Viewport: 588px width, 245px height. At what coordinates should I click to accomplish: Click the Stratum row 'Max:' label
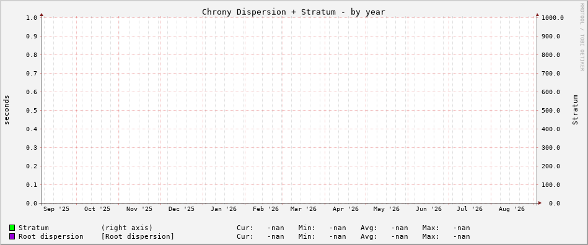(431, 228)
